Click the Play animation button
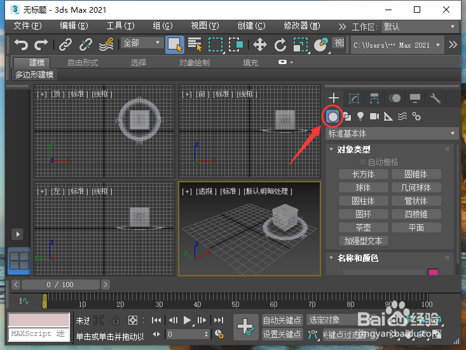 [188, 320]
